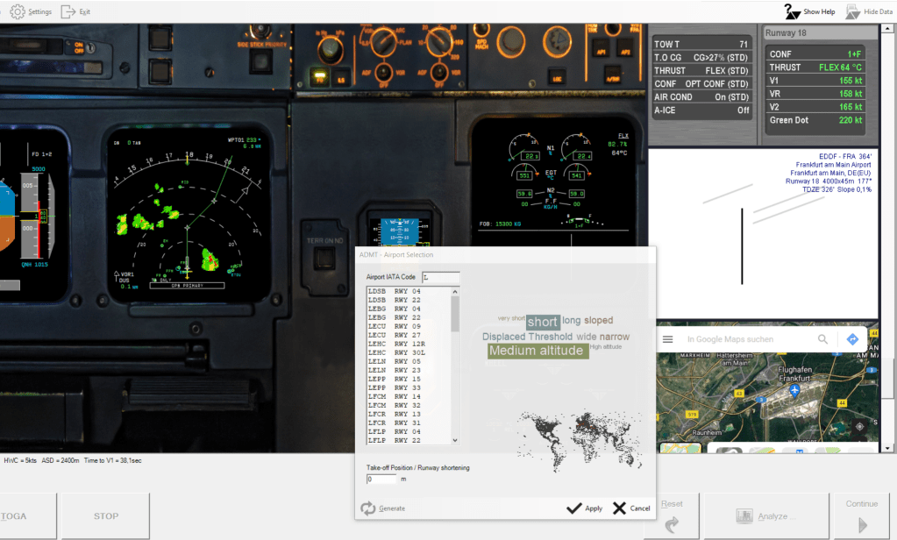Click the Show Help question mark icon
The width and height of the screenshot is (897, 540).
point(792,12)
